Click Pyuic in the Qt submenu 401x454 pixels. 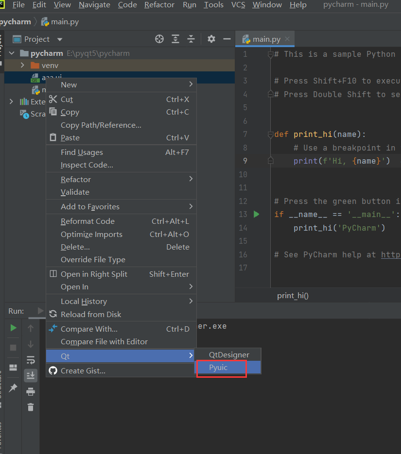click(220, 368)
